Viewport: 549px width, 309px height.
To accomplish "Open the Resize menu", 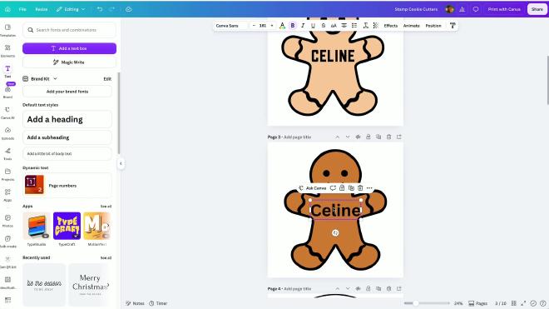I will [x=42, y=9].
